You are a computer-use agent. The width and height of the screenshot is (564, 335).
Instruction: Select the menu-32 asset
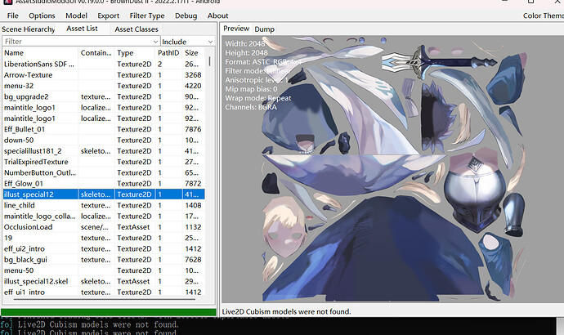pos(104,86)
